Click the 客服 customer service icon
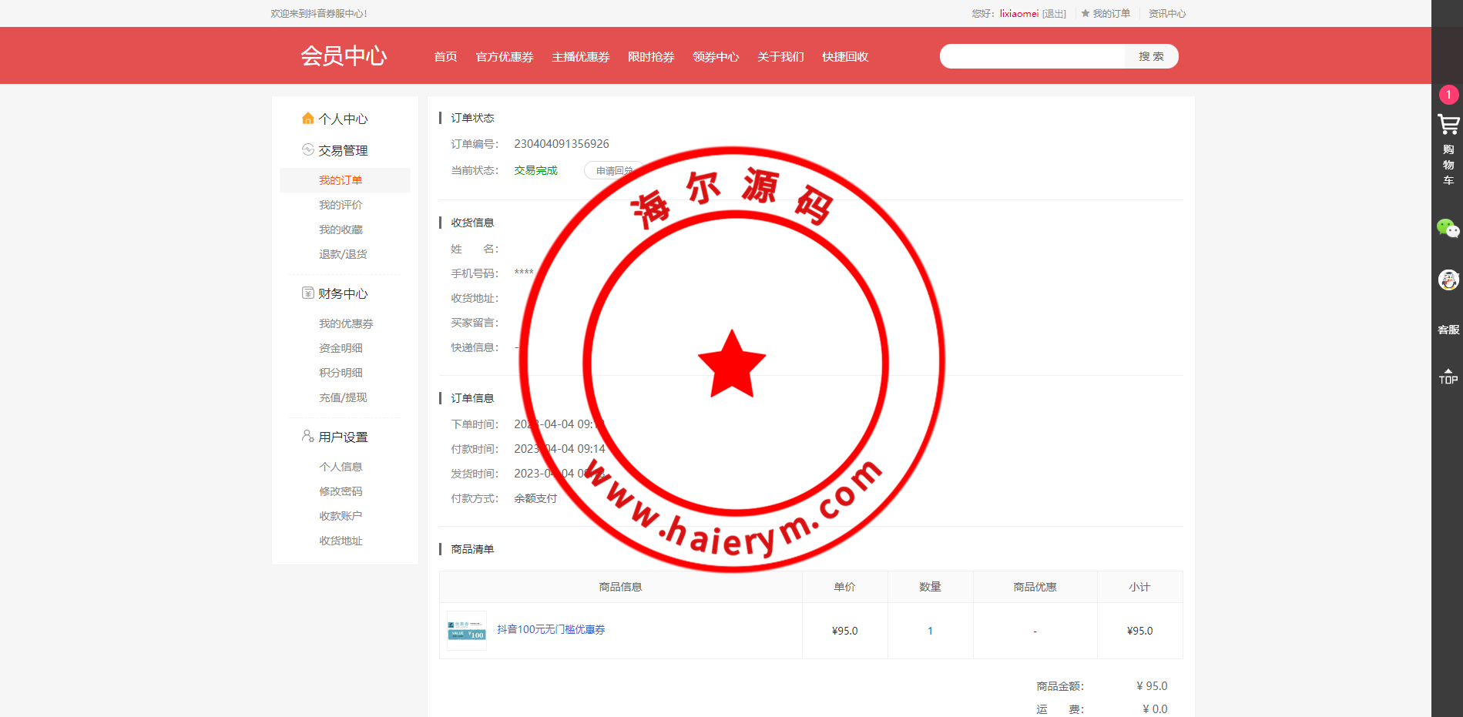 click(x=1448, y=330)
